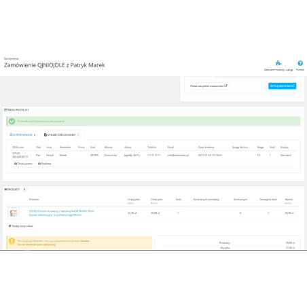
Task: Click the phone number cell 111111111
Action: pyautogui.click(x=153, y=156)
